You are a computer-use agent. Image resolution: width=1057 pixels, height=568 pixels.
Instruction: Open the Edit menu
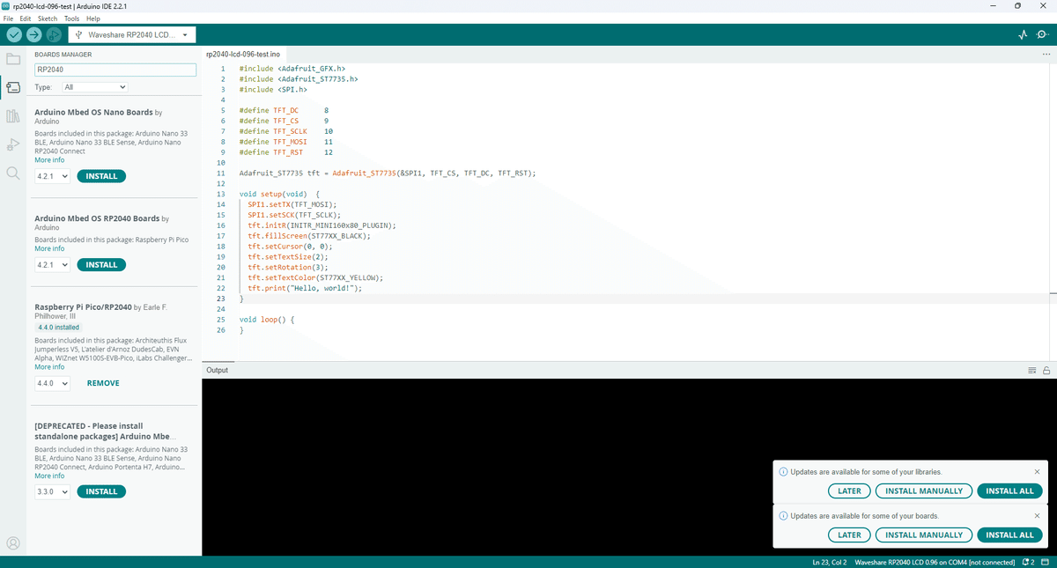tap(26, 18)
